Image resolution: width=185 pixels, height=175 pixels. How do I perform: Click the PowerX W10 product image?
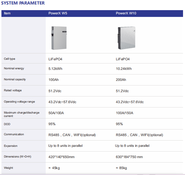(x=126, y=38)
